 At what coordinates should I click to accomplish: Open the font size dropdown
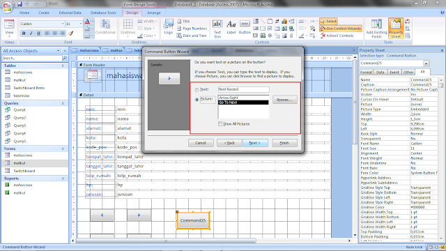pos(81,24)
